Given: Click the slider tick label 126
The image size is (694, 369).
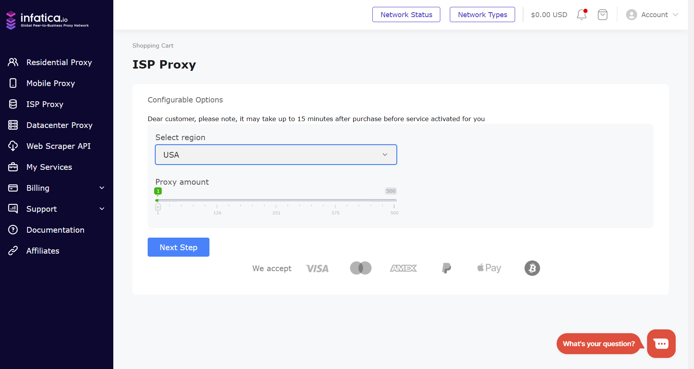Looking at the screenshot, I should 217,213.
